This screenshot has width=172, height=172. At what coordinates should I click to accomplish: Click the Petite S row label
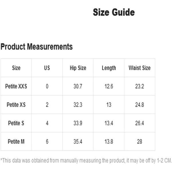pos(16,123)
